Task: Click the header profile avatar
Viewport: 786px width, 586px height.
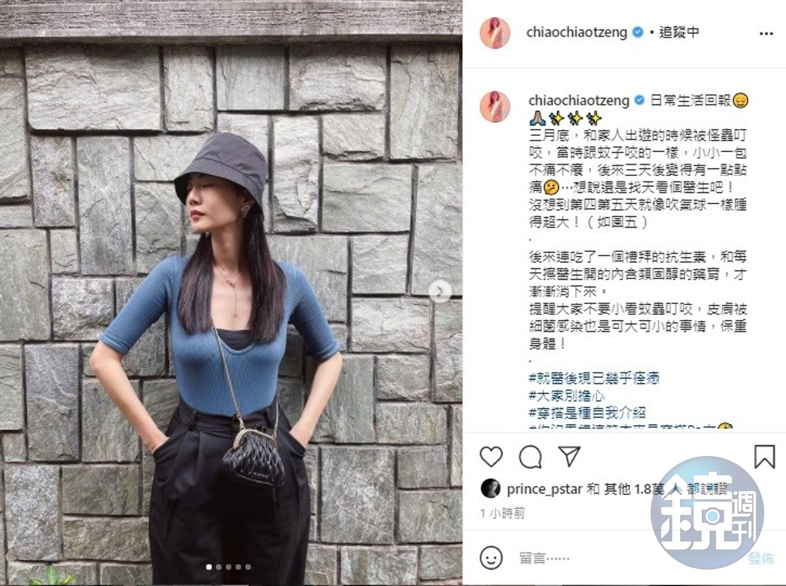Action: tap(496, 33)
